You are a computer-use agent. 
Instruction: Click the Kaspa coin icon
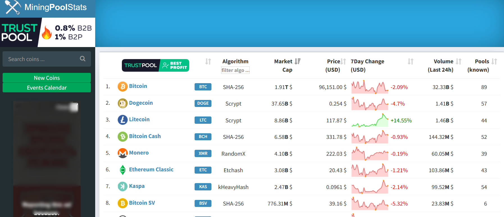122,186
